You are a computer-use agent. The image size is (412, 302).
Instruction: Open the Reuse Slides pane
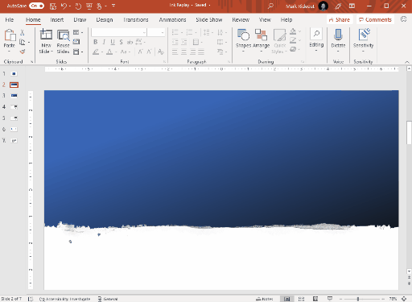click(63, 41)
